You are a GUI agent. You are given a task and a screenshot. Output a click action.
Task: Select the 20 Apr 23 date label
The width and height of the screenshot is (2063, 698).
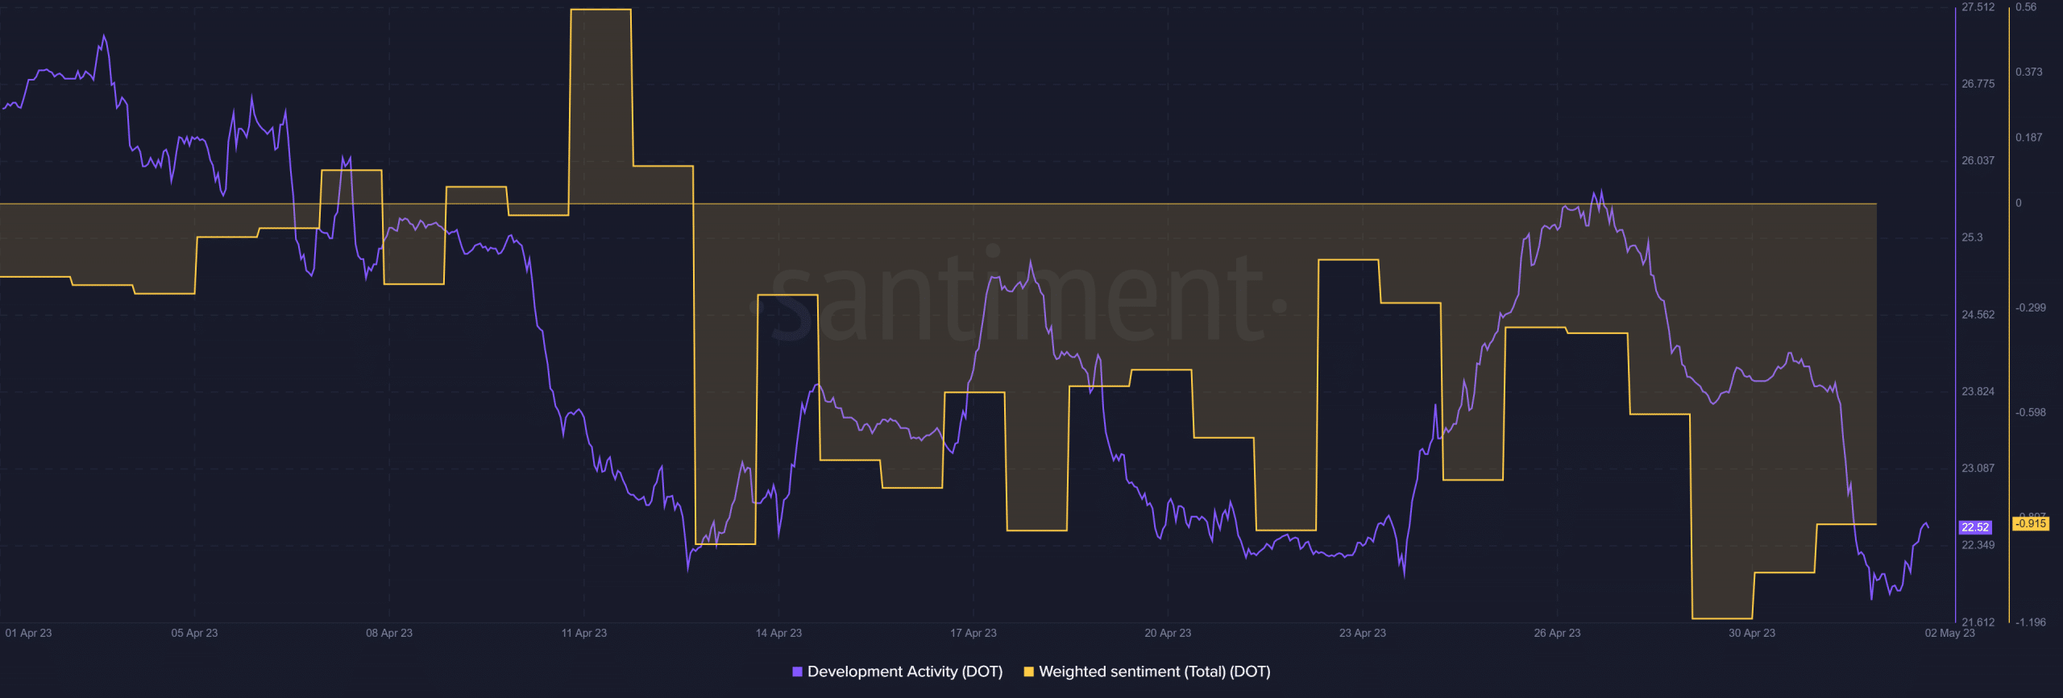(1168, 633)
